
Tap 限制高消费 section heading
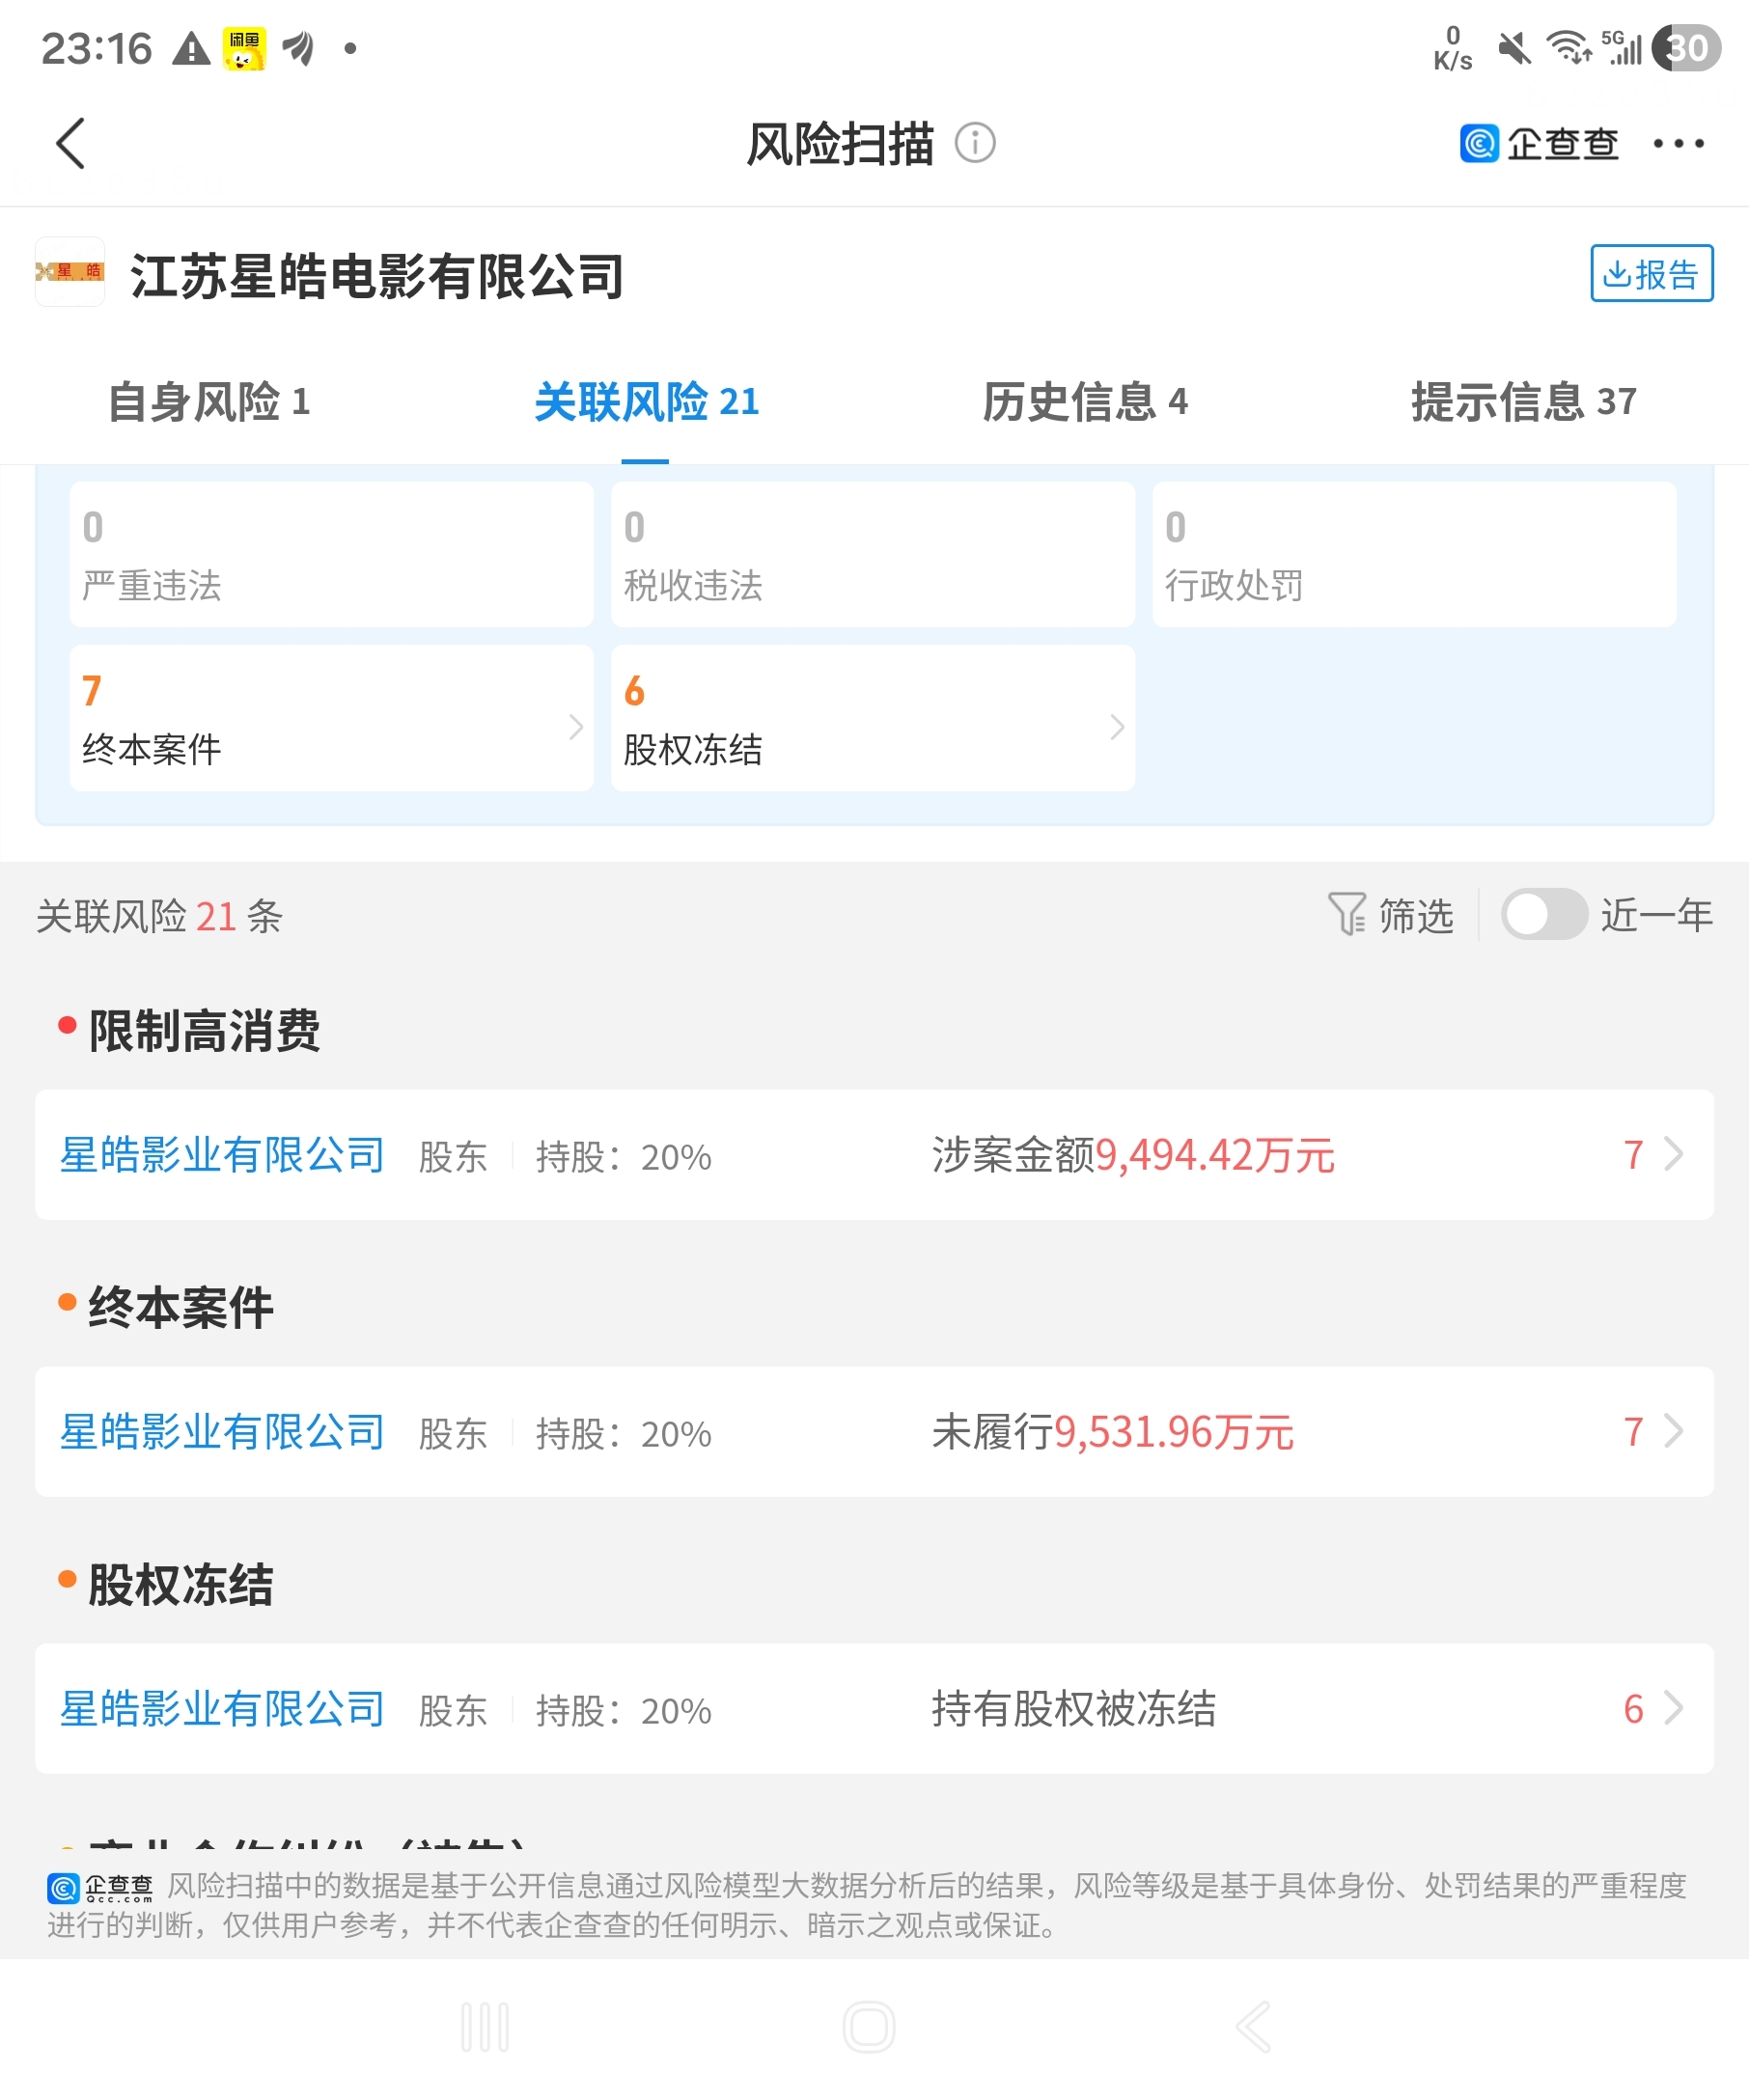(204, 1031)
